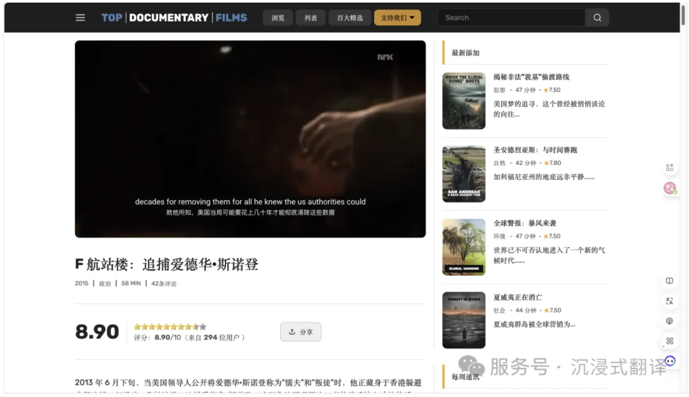689x397 pixels.
Task: Click the pink translate page floating icon
Action: (x=670, y=189)
